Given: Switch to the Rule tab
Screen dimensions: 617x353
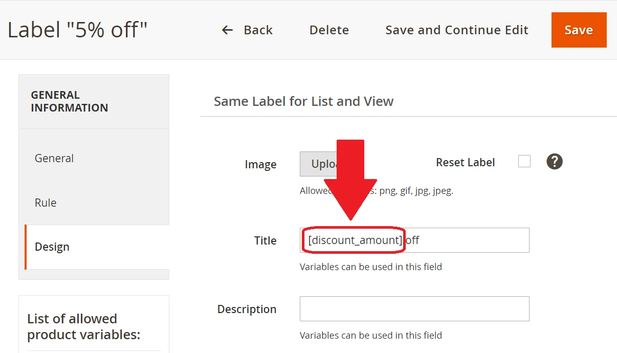Looking at the screenshot, I should tap(46, 203).
